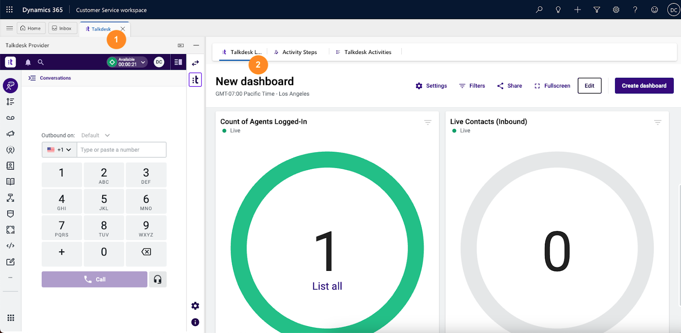Open Count of Agents Logged-In widget filter
The width and height of the screenshot is (681, 333).
[x=428, y=122]
